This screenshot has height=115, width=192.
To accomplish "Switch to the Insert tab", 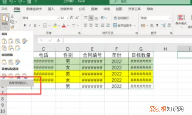I will click(51, 9).
